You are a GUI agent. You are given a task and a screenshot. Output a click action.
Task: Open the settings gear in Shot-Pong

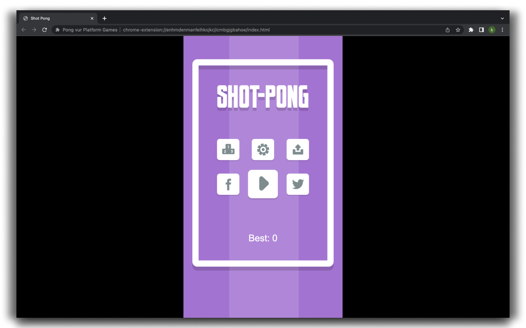coord(263,150)
